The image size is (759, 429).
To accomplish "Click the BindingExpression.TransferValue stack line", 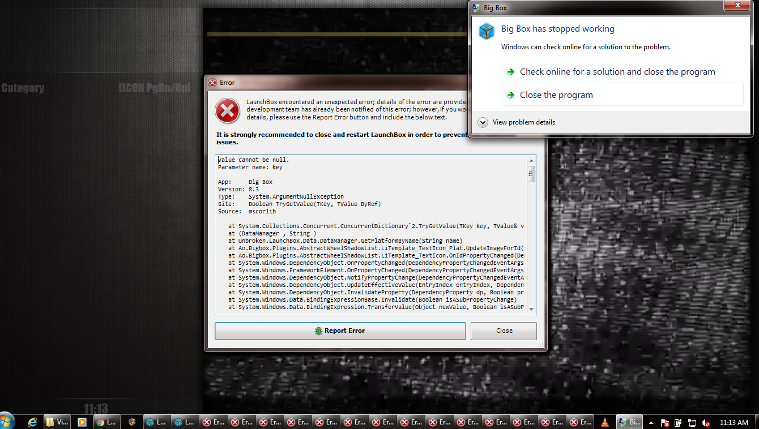I will (376, 307).
